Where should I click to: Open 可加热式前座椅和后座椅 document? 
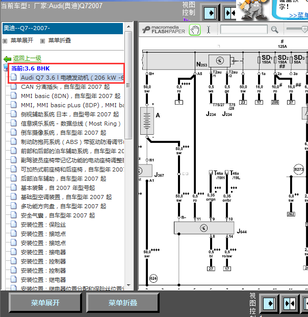tap(72, 169)
